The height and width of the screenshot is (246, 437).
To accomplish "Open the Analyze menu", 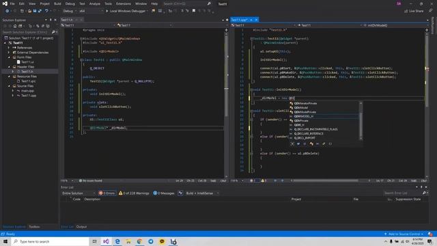I will [95, 4].
